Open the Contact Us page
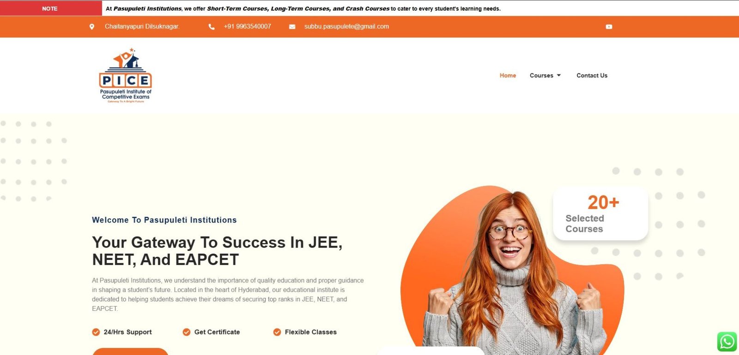Screen dimensions: 739x355 pos(592,75)
